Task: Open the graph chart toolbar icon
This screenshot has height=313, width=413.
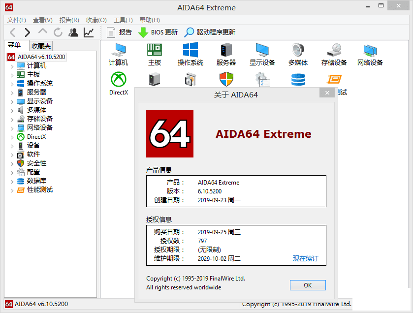Action: click(x=89, y=32)
